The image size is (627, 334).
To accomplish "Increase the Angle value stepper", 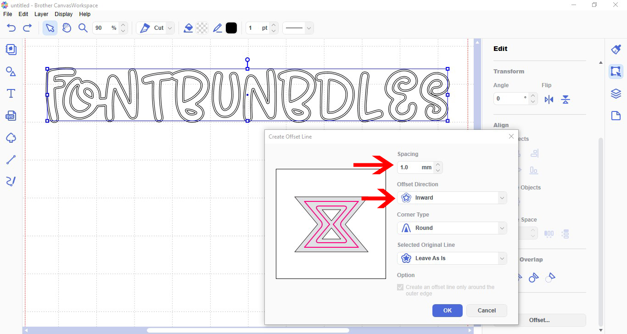I will (532, 96).
